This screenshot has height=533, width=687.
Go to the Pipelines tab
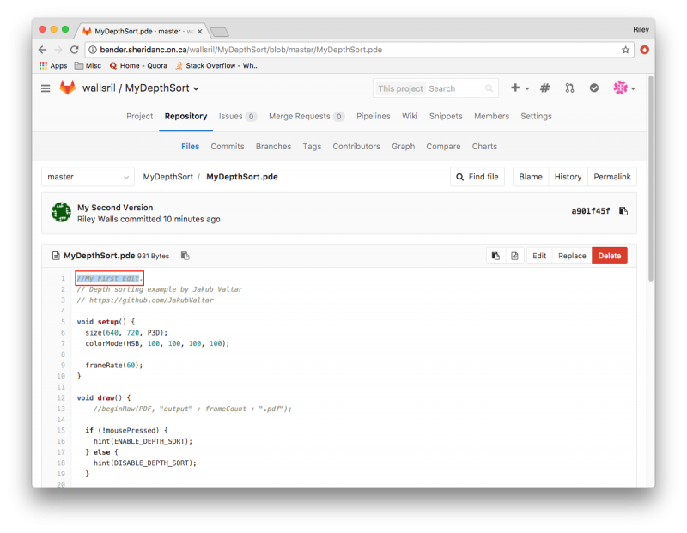(374, 117)
